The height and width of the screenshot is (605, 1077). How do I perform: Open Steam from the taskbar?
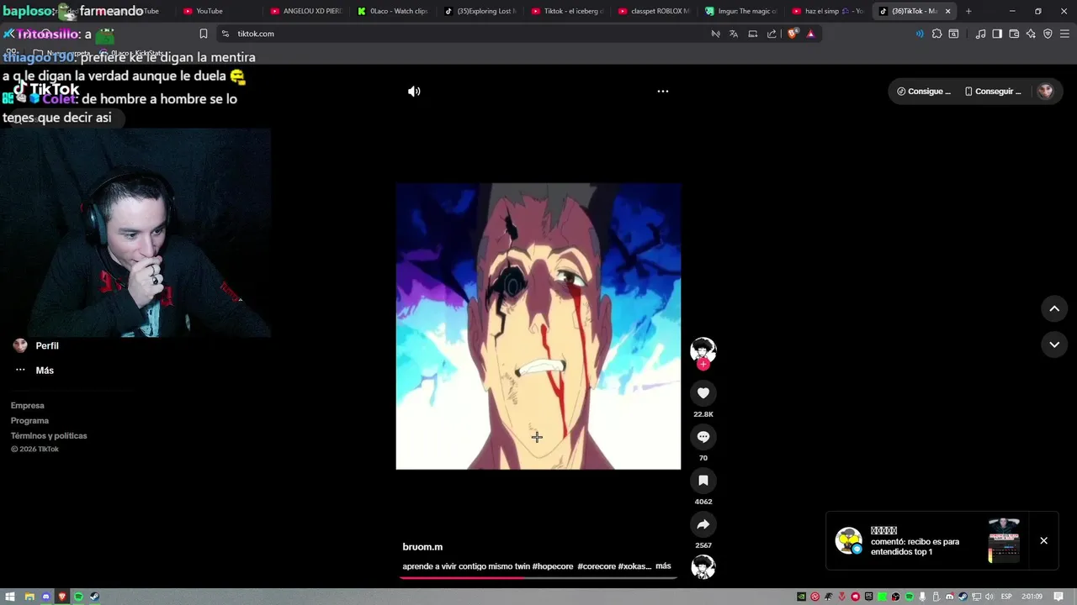click(94, 597)
